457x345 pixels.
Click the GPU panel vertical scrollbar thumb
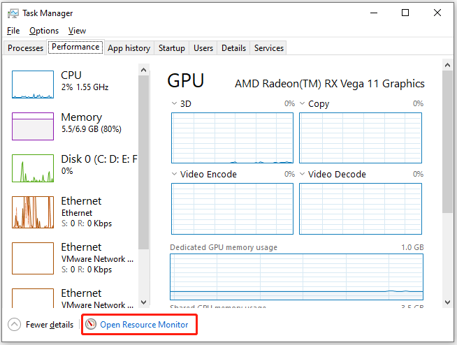point(447,142)
